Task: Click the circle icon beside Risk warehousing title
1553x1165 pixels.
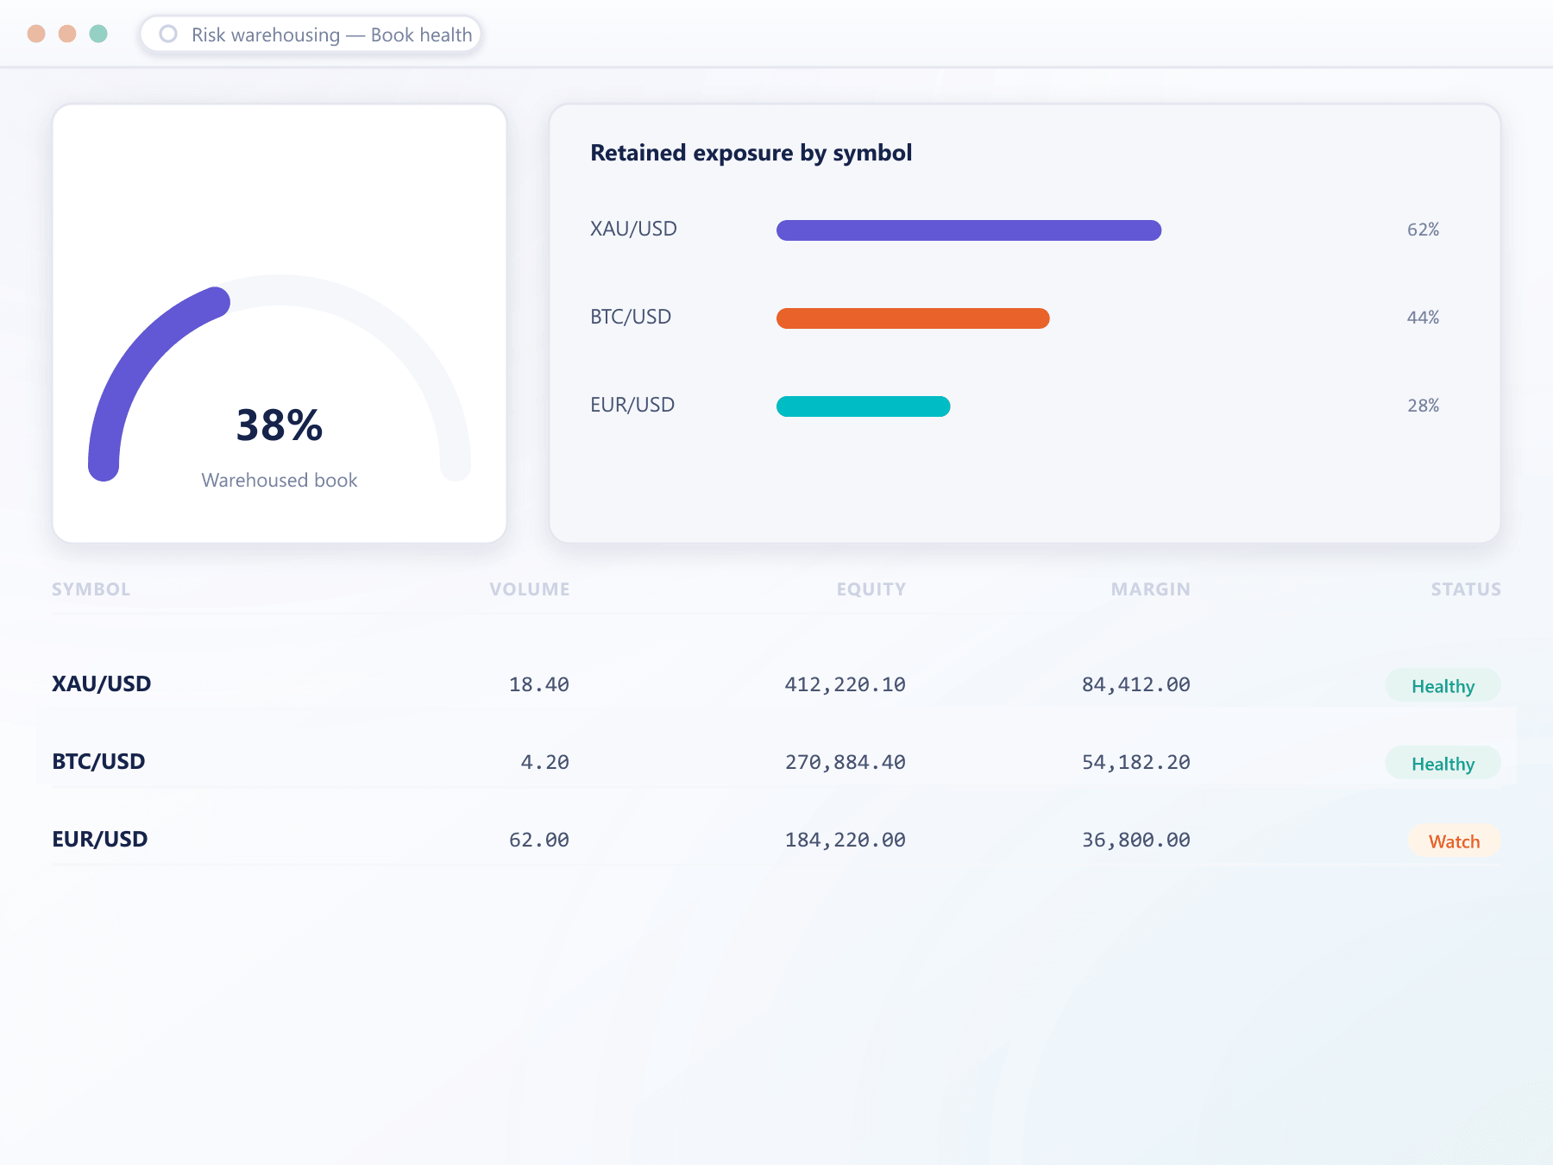Action: pyautogui.click(x=168, y=34)
